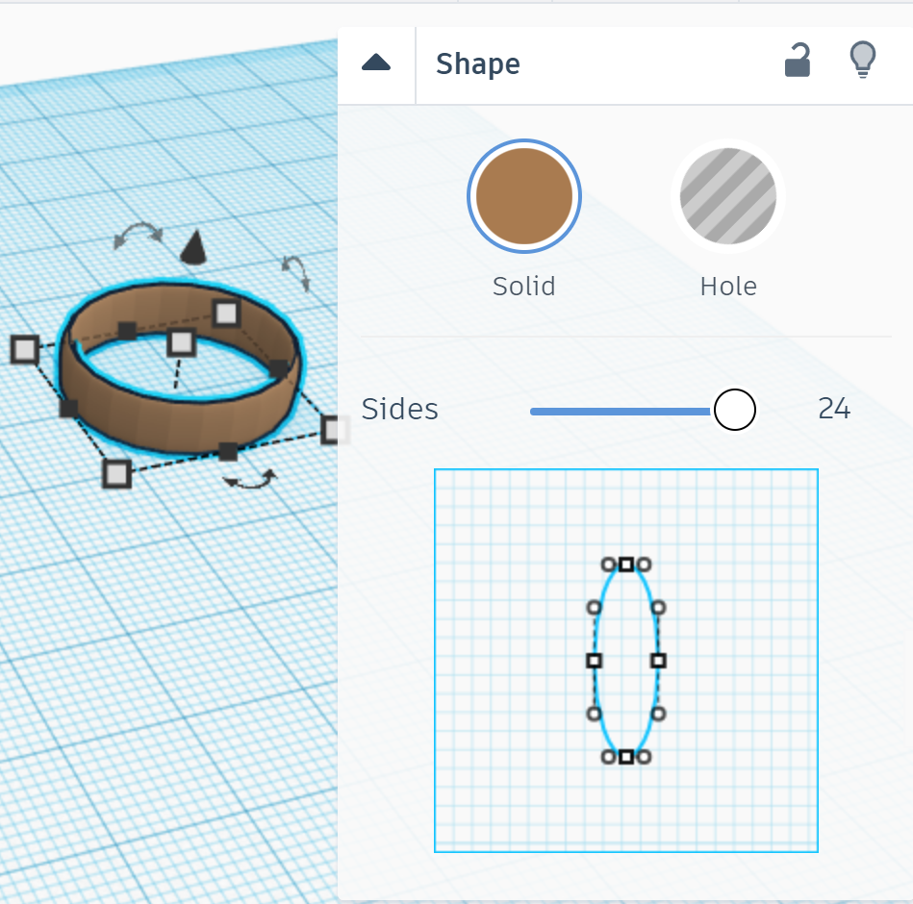Click the white height handle at the ring's center top
This screenshot has width=913, height=904.
click(181, 342)
